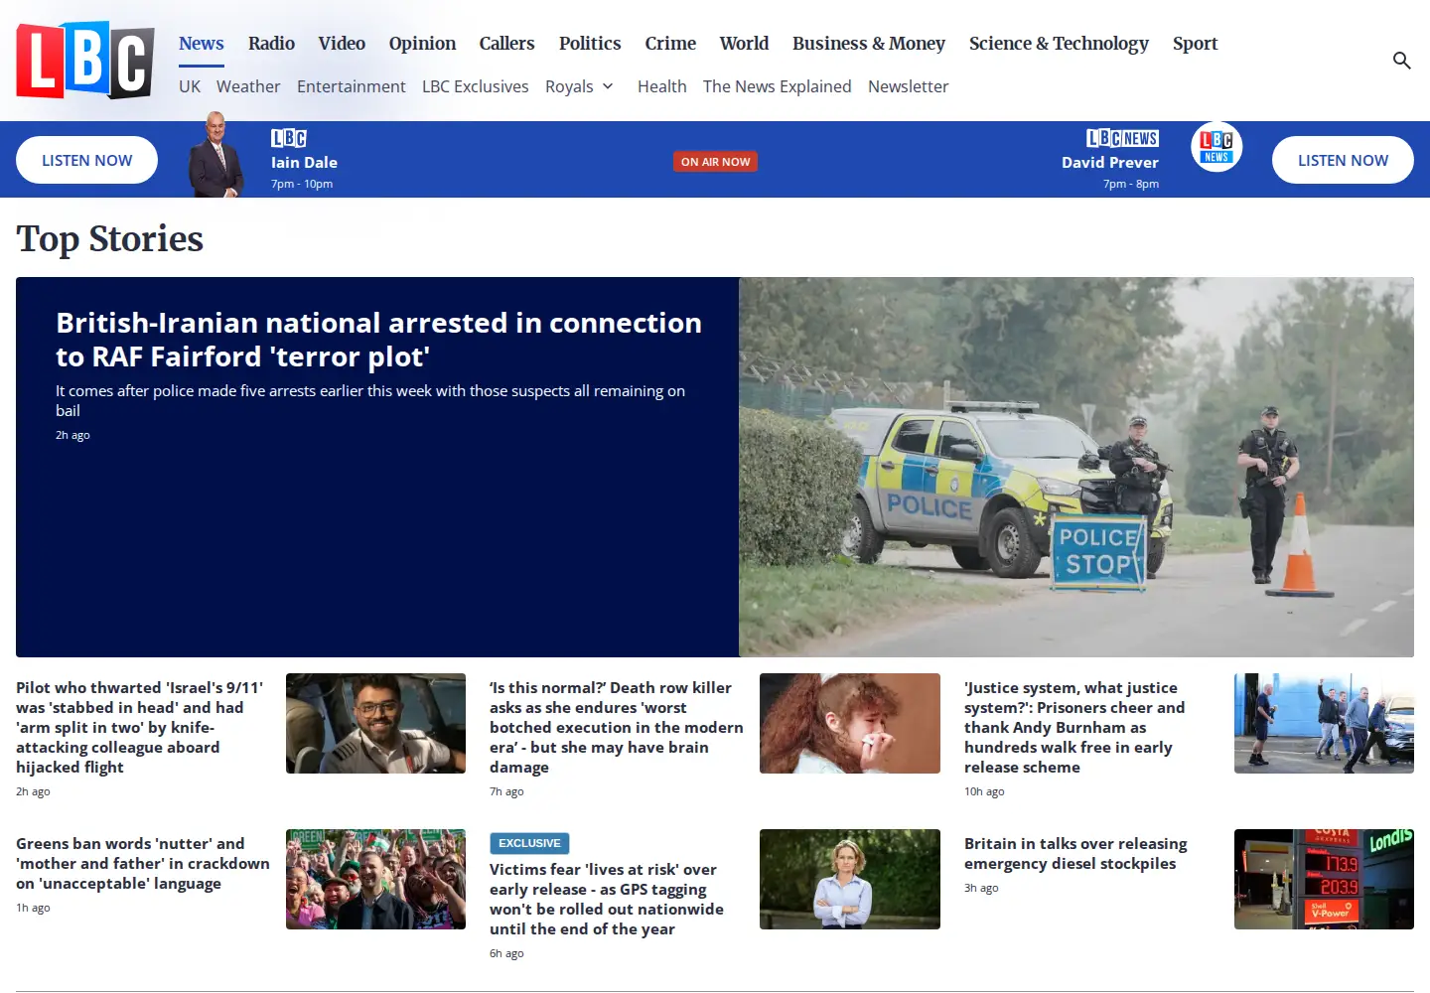Open the World news section
This screenshot has height=993, width=1430.
[744, 44]
